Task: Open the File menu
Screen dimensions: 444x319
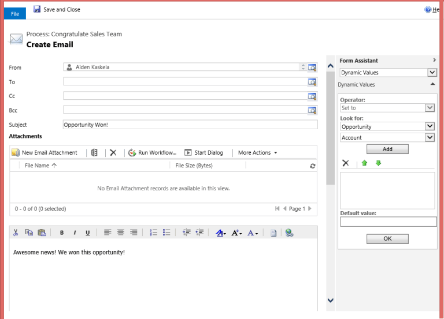Action: [x=15, y=14]
